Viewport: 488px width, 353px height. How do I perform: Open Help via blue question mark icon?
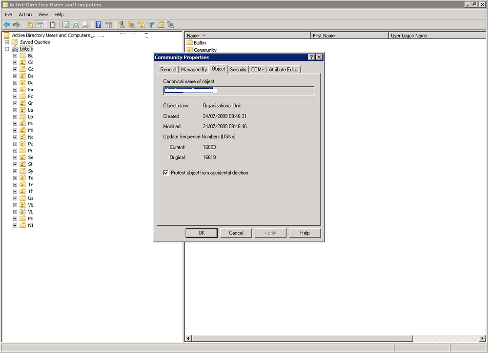99,25
